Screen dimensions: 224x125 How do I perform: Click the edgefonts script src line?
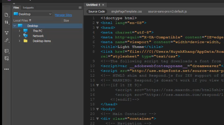point(162,71)
